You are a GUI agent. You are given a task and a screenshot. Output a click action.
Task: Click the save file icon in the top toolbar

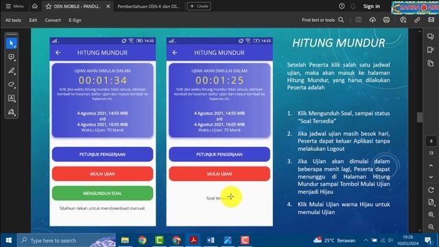(x=358, y=20)
